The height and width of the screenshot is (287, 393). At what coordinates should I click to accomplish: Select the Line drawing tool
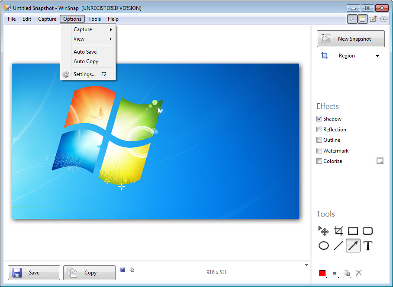[x=338, y=246]
